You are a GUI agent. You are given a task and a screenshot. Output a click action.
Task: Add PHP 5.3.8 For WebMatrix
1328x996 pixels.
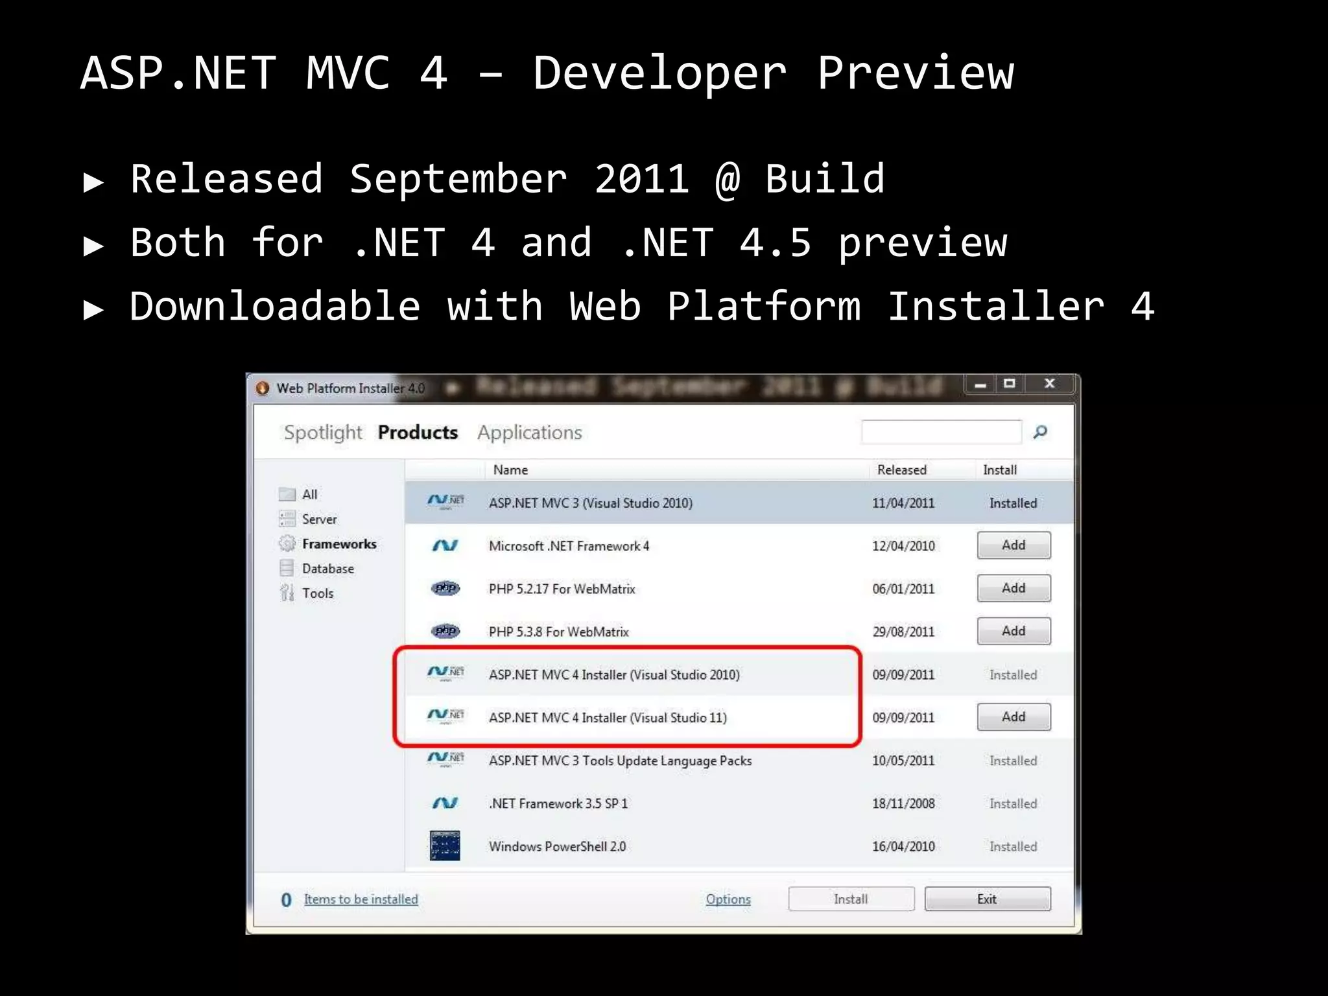coord(1014,631)
